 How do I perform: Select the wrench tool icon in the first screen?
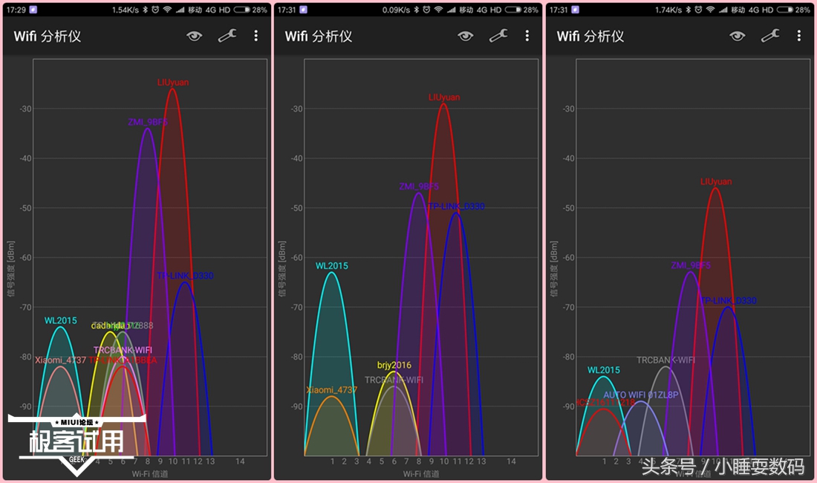point(227,36)
